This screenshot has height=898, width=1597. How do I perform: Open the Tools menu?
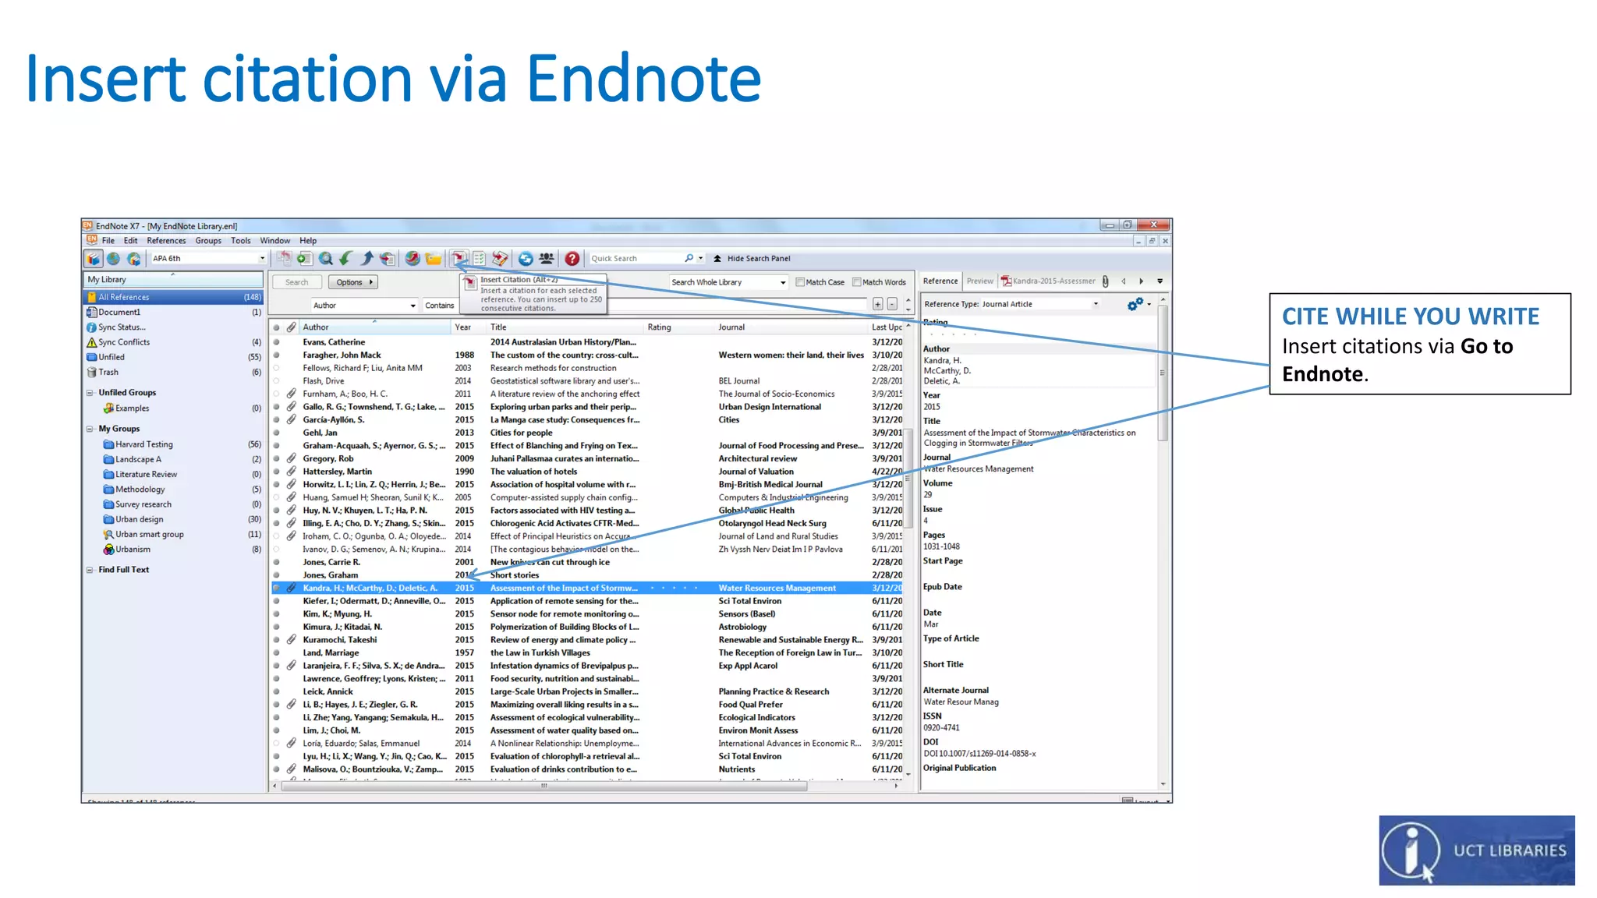click(241, 241)
